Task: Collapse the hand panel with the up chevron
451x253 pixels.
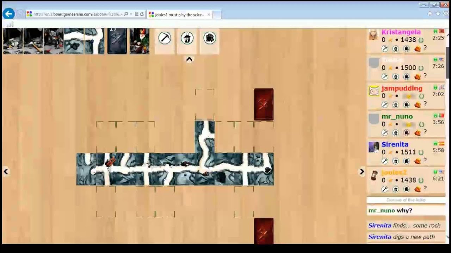Action: pos(189,59)
